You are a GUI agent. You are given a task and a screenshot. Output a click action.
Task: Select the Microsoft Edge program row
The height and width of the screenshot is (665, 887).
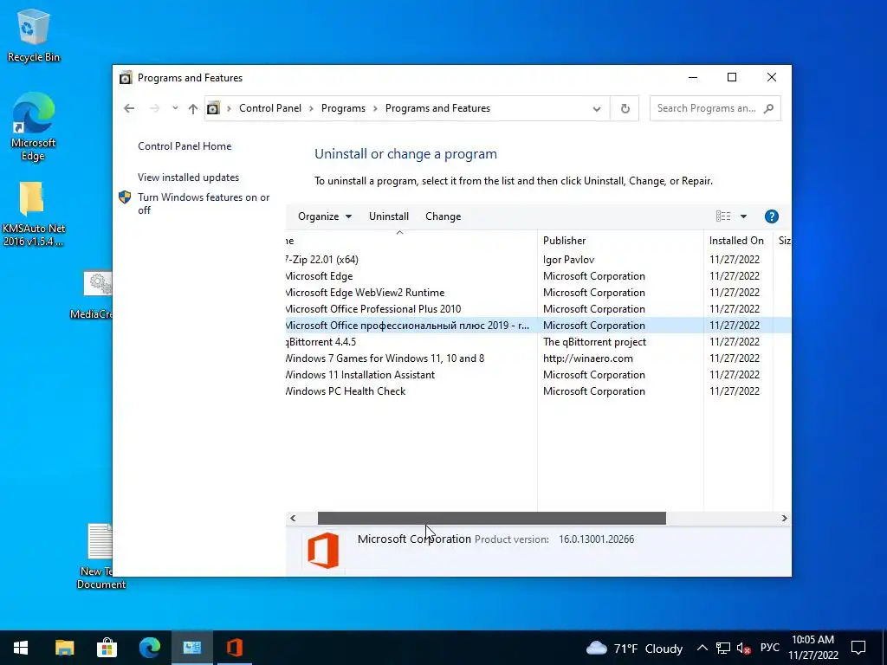tap(539, 276)
